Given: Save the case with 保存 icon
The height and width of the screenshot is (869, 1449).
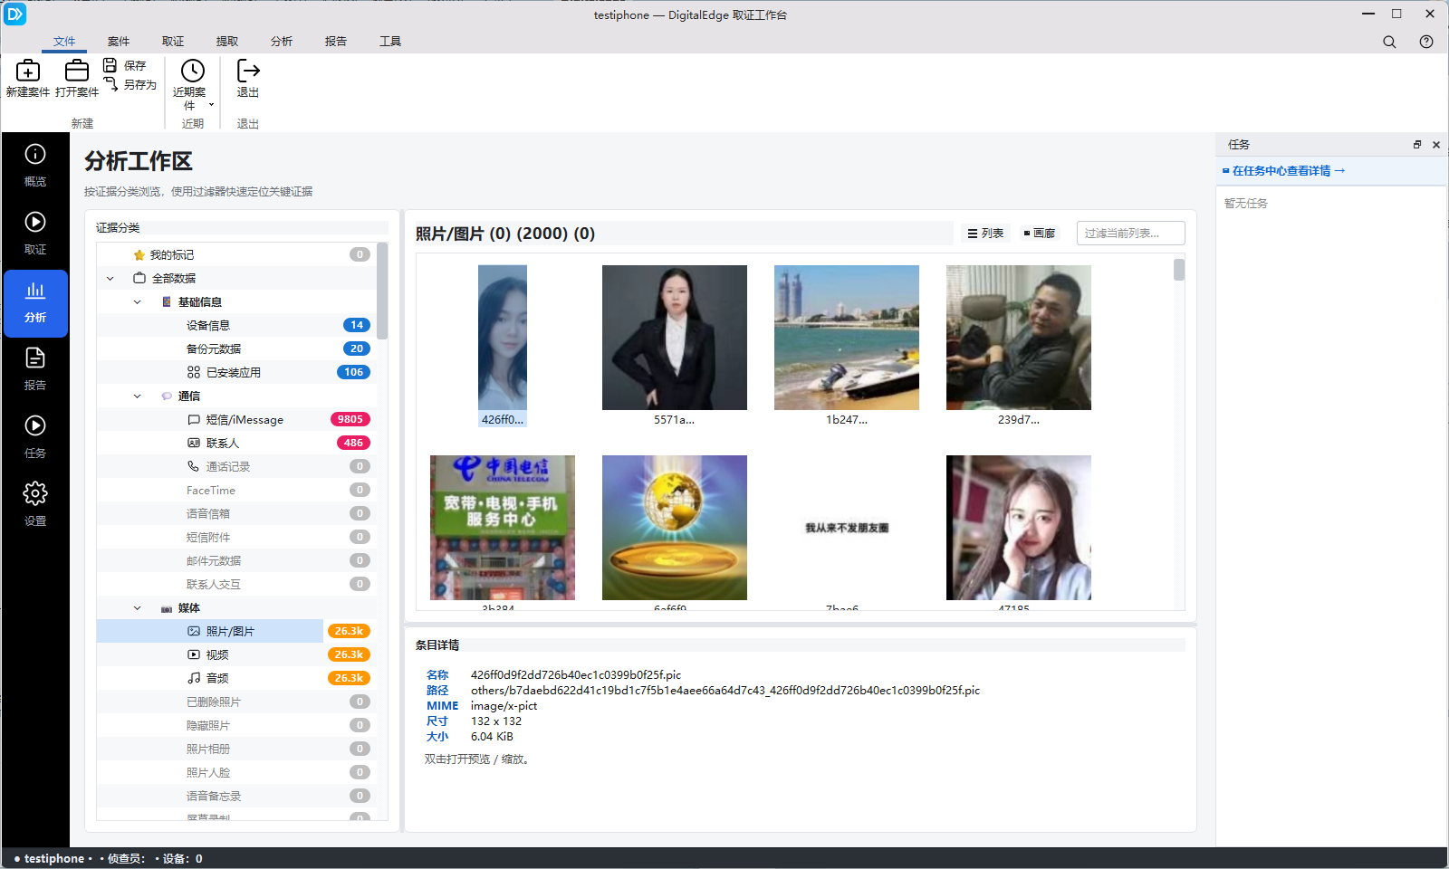Looking at the screenshot, I should [x=110, y=65].
